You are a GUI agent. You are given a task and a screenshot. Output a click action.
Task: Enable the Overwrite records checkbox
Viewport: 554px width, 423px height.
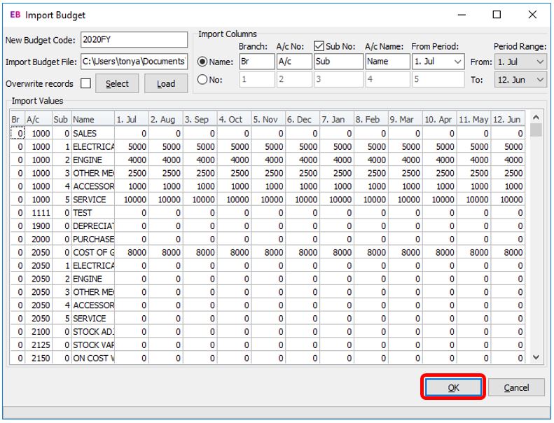click(x=85, y=84)
